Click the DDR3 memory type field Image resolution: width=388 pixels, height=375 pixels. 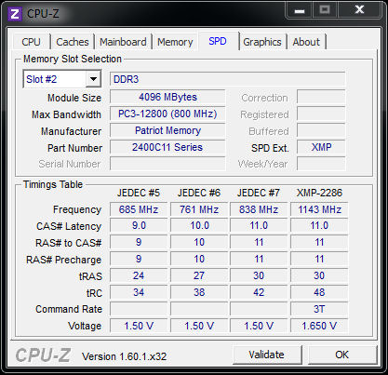227,79
